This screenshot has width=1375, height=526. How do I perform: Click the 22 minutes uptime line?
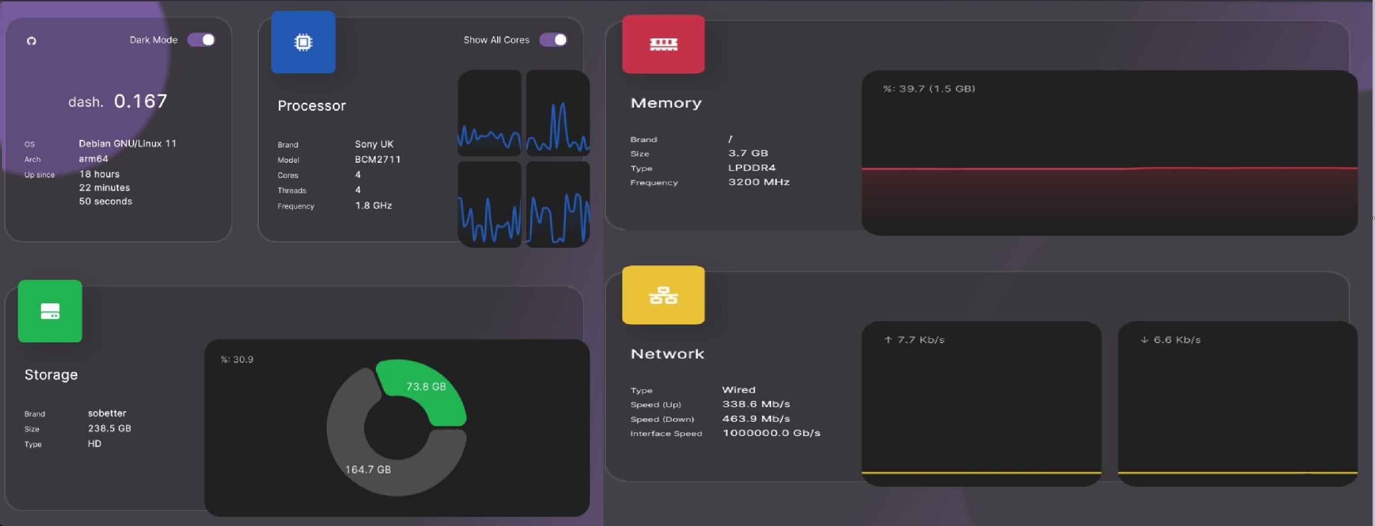[x=105, y=188]
